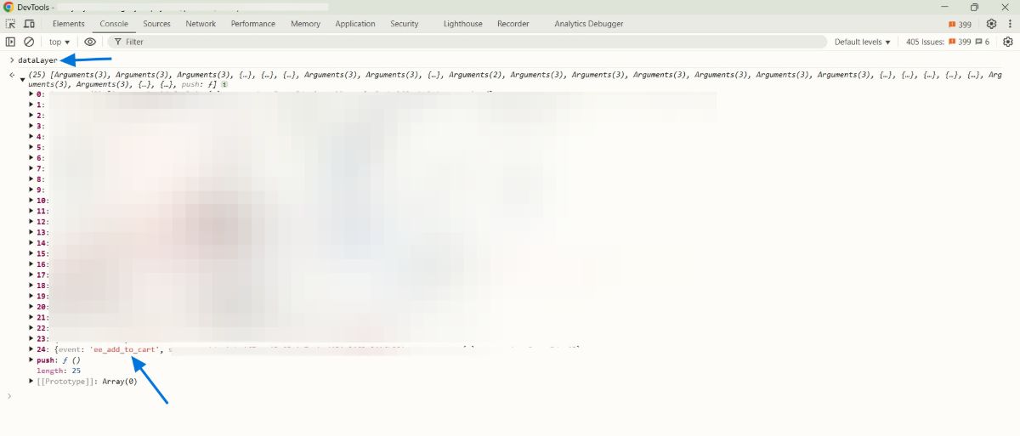Activate the inspect element picker icon
Viewport: 1020px width, 436px height.
tap(10, 24)
